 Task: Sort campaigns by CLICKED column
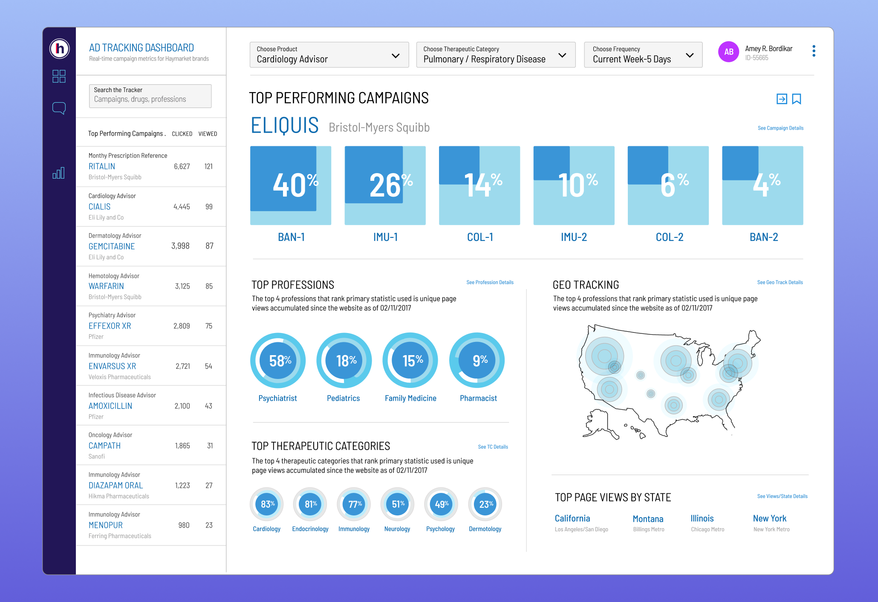click(182, 134)
